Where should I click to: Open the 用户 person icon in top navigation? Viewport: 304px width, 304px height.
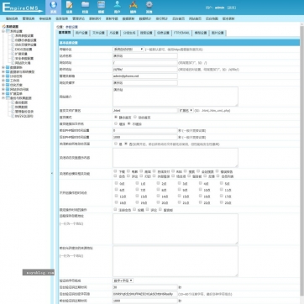tap(117, 8)
